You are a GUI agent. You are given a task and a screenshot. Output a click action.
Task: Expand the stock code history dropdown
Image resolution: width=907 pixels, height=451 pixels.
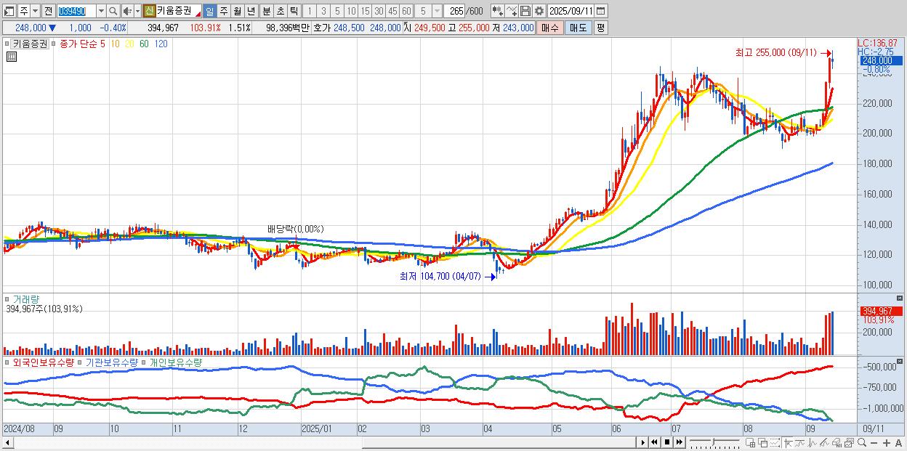pos(101,11)
